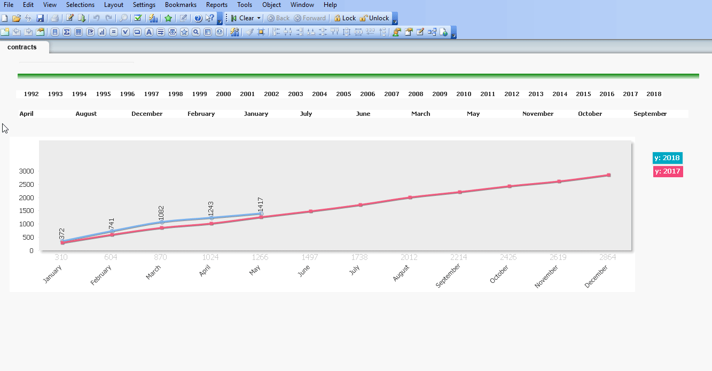Click the Save document floppy disk icon

click(x=40, y=18)
